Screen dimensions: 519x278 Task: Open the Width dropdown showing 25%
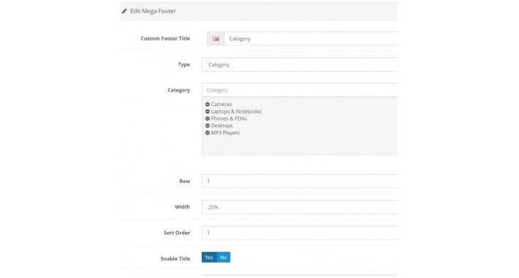coord(300,207)
